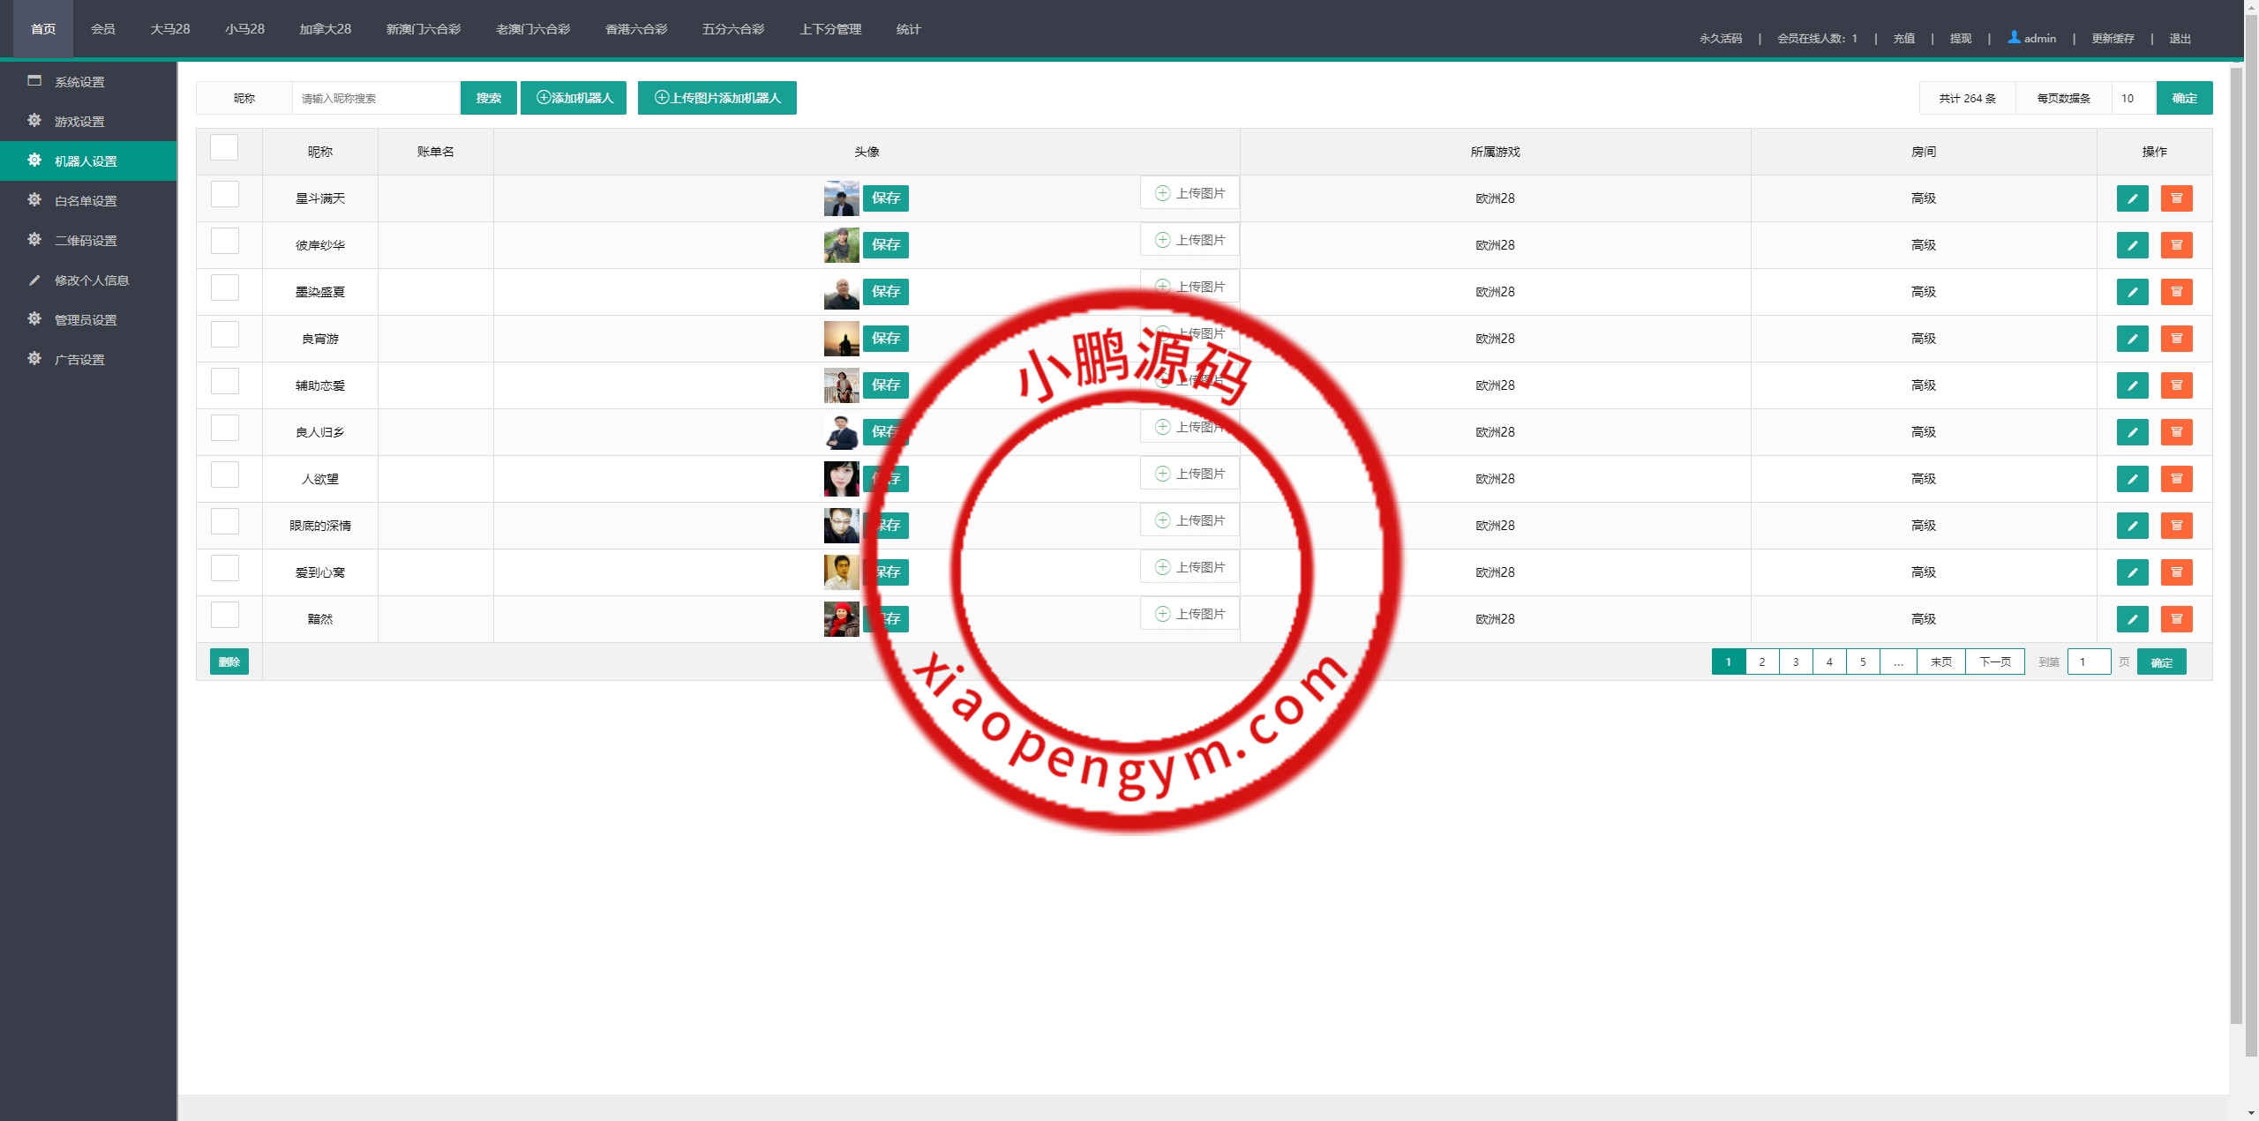
Task: Click edit pencil icon for 良宵游 row
Action: 2132,339
